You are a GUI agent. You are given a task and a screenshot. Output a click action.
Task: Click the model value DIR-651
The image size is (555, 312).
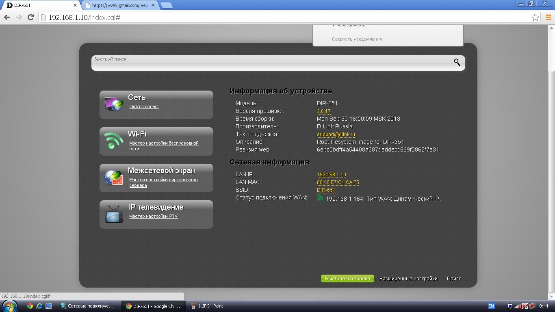pyautogui.click(x=327, y=103)
